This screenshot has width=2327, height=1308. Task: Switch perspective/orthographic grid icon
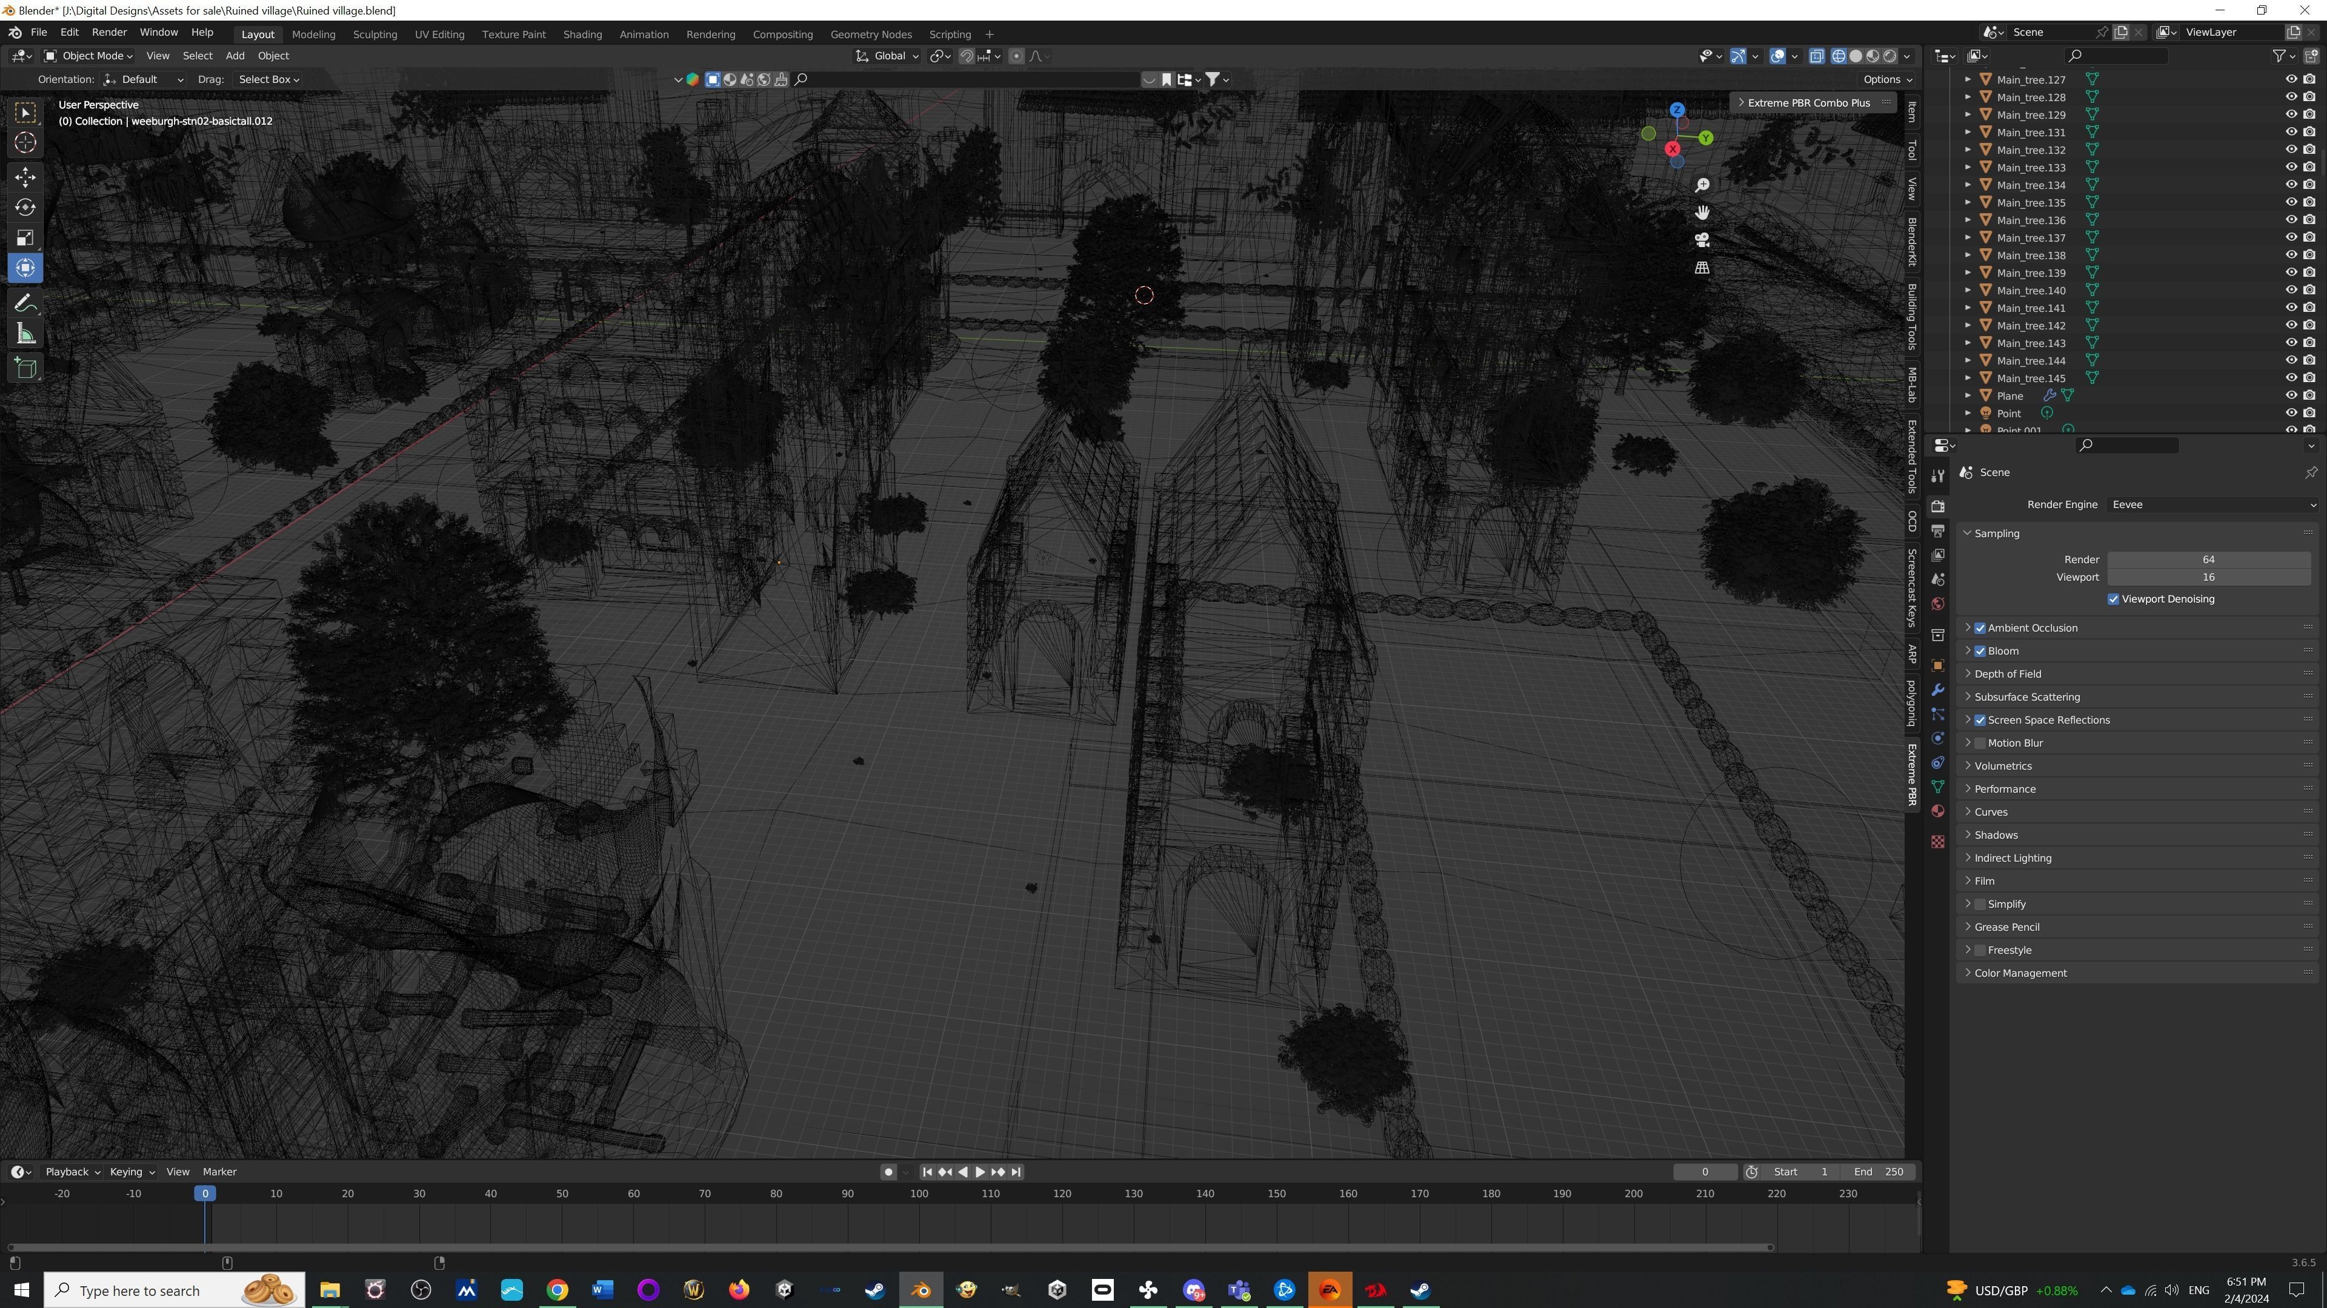(1702, 268)
